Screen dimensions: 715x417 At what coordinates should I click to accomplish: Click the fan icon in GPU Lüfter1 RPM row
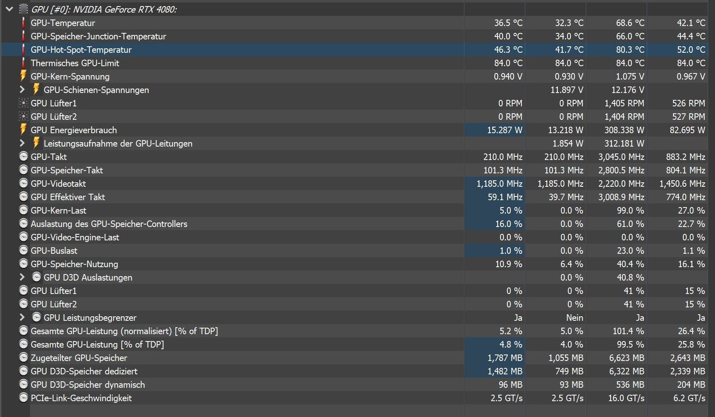point(24,103)
